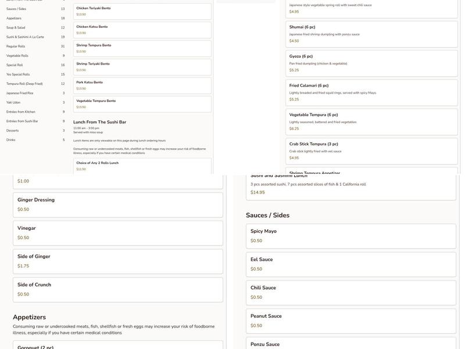Screen dimensions: 465x349
Task: Open the Regular Rolls category in the sidebar
Action: pyautogui.click(x=16, y=47)
